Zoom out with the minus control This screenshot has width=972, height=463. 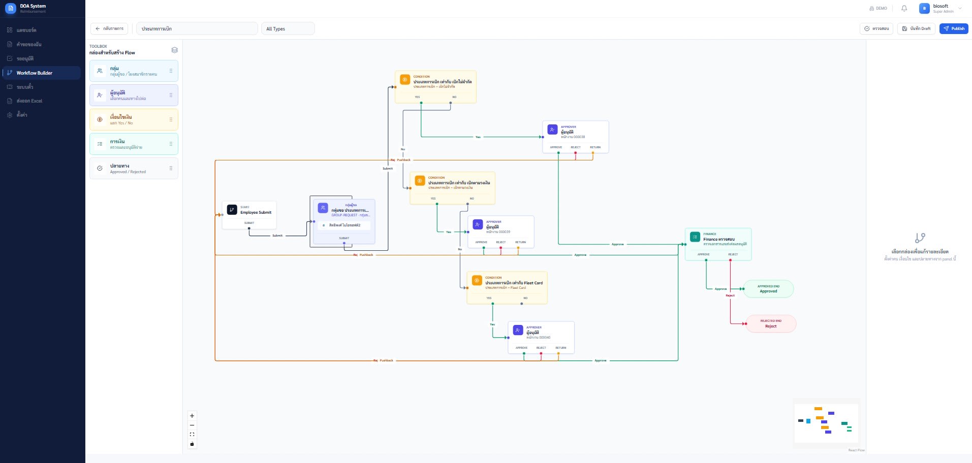(192, 425)
